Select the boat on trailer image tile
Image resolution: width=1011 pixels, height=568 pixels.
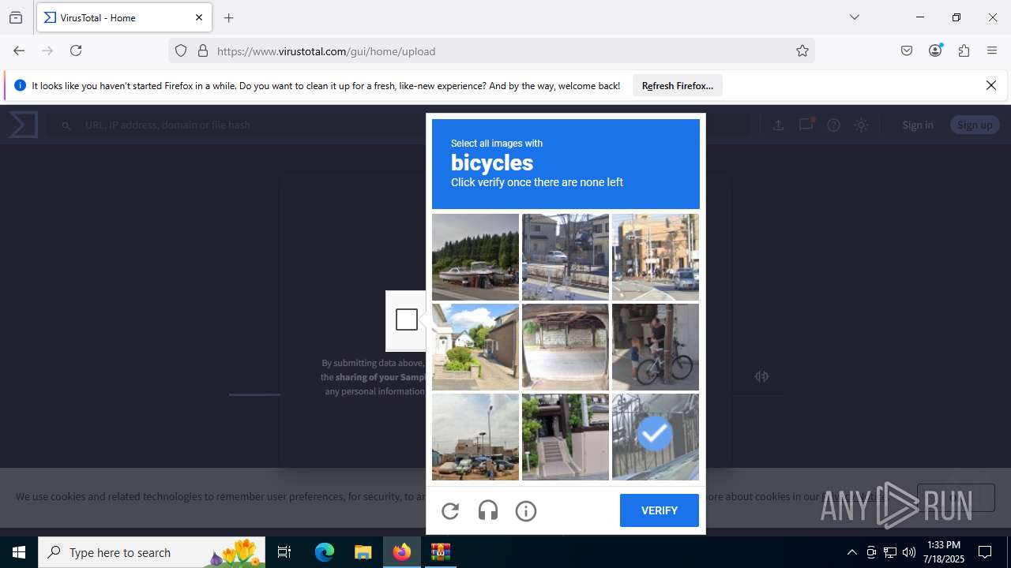(x=475, y=257)
